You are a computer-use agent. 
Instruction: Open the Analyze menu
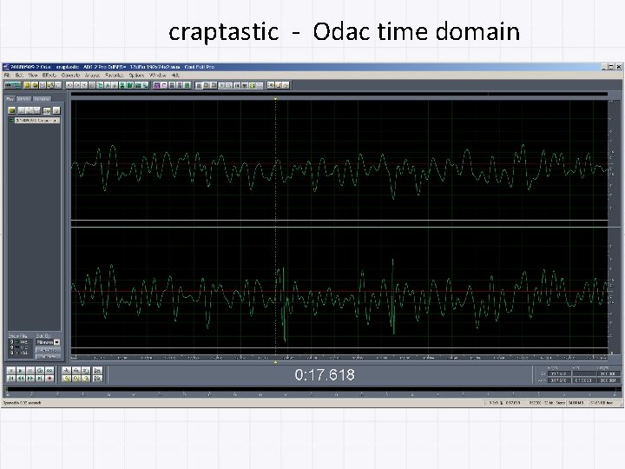tap(93, 75)
